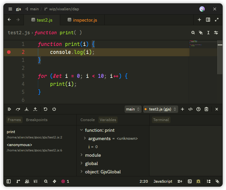Expand object: GjsGlobal scope
Viewport: 226px width, 190px height.
tap(81, 172)
